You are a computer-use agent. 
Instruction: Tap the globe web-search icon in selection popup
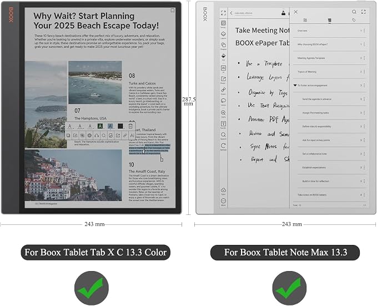point(89,136)
